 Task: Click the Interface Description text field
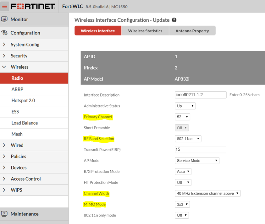[201, 95]
